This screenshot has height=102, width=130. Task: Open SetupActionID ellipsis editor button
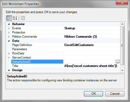(118, 62)
